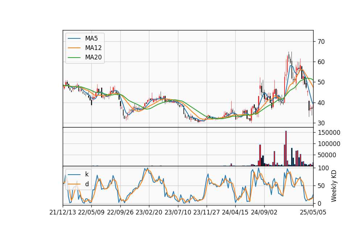Click the 25/05/05 date tick label

point(313,212)
